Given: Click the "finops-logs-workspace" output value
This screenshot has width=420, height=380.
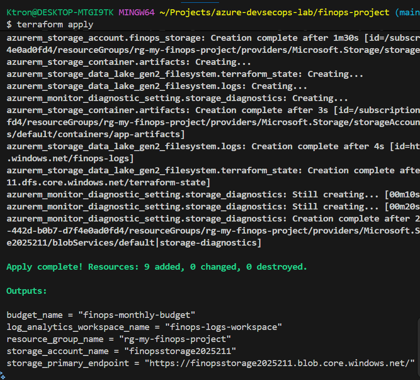Looking at the screenshot, I should pos(224,327).
